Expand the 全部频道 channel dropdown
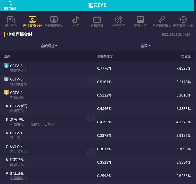This screenshot has width=196, height=184. [49, 46]
